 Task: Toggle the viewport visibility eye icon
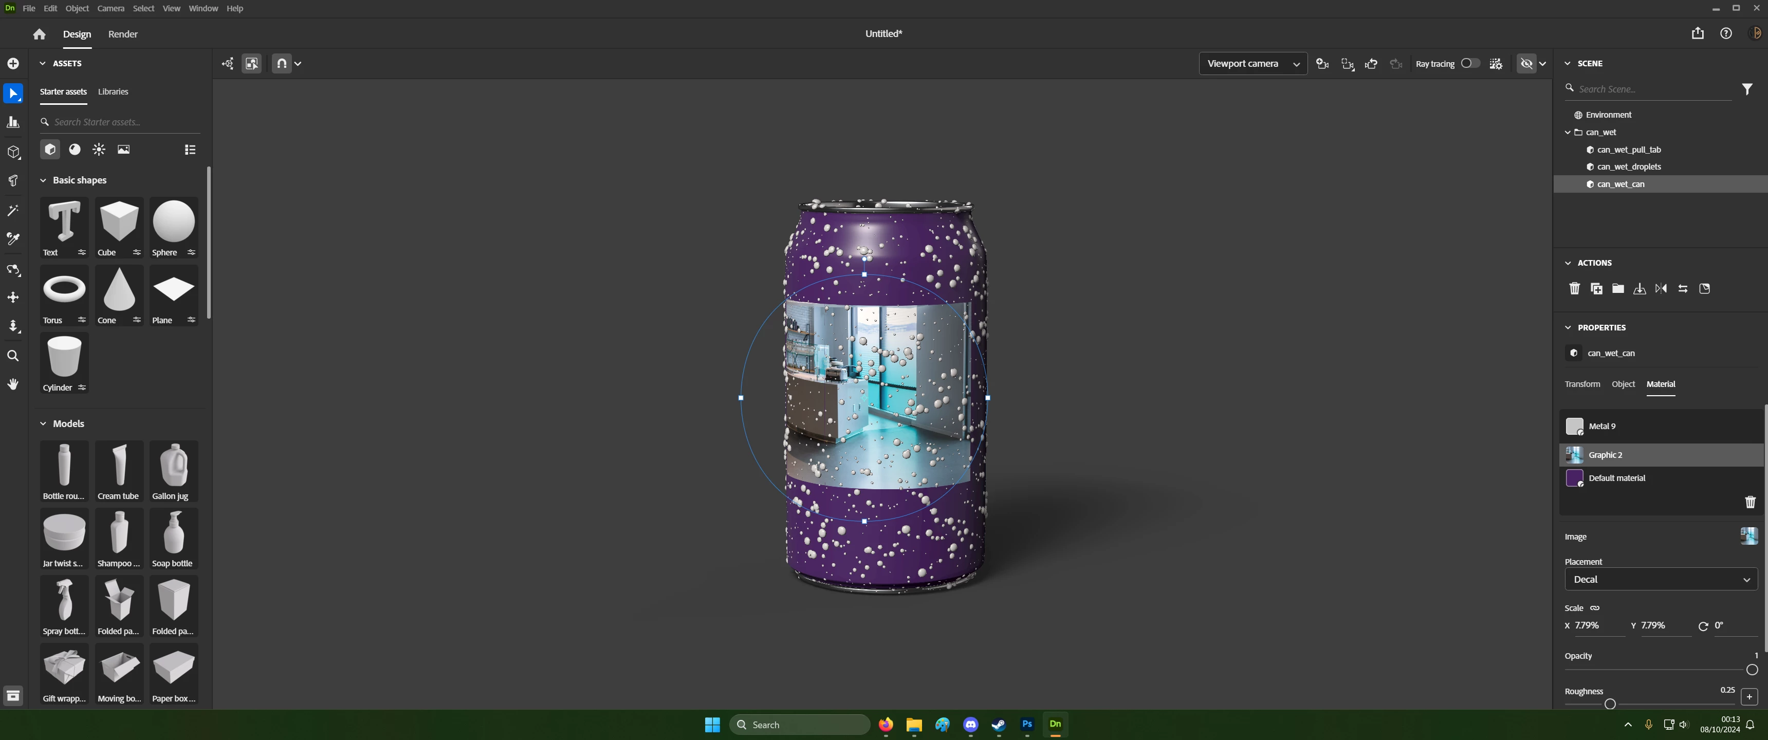point(1526,64)
